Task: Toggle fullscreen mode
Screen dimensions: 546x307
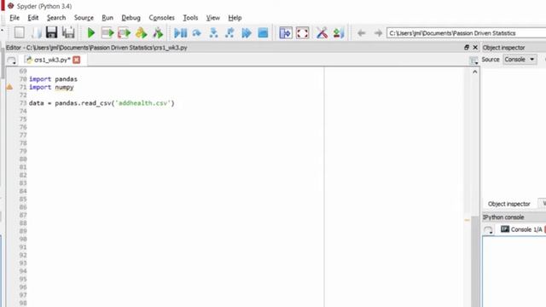Action: click(x=302, y=33)
